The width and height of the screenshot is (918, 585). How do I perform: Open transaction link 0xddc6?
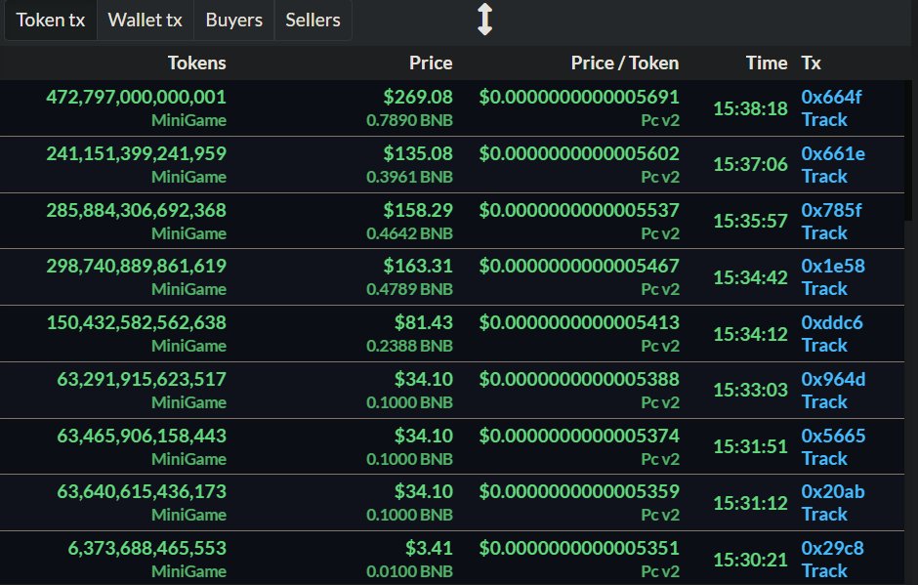pos(832,322)
